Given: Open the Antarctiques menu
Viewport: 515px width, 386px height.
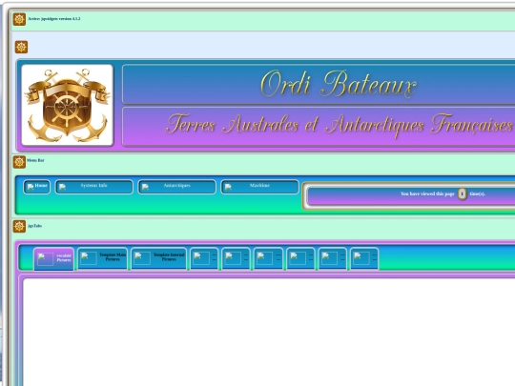Looking at the screenshot, I should (x=177, y=187).
